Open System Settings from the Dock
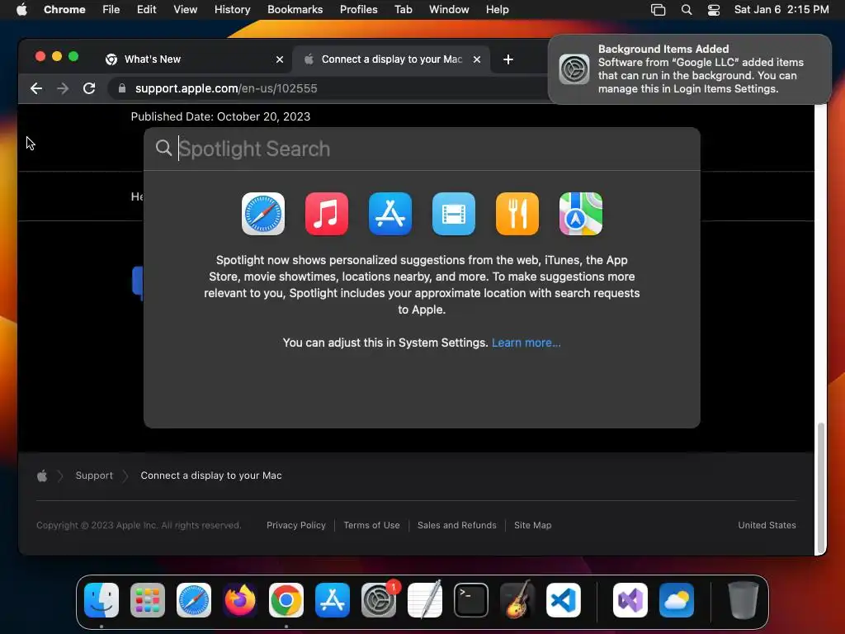This screenshot has width=845, height=634. (378, 600)
